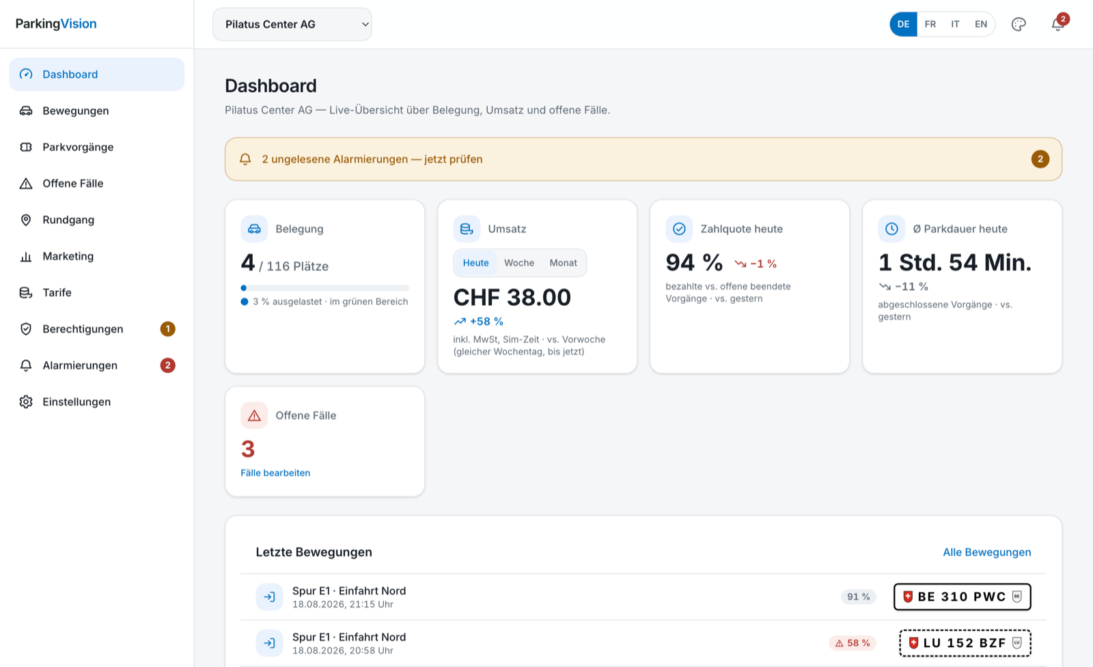Click the Marketing bar chart icon
This screenshot has height=667, width=1093.
click(x=26, y=256)
